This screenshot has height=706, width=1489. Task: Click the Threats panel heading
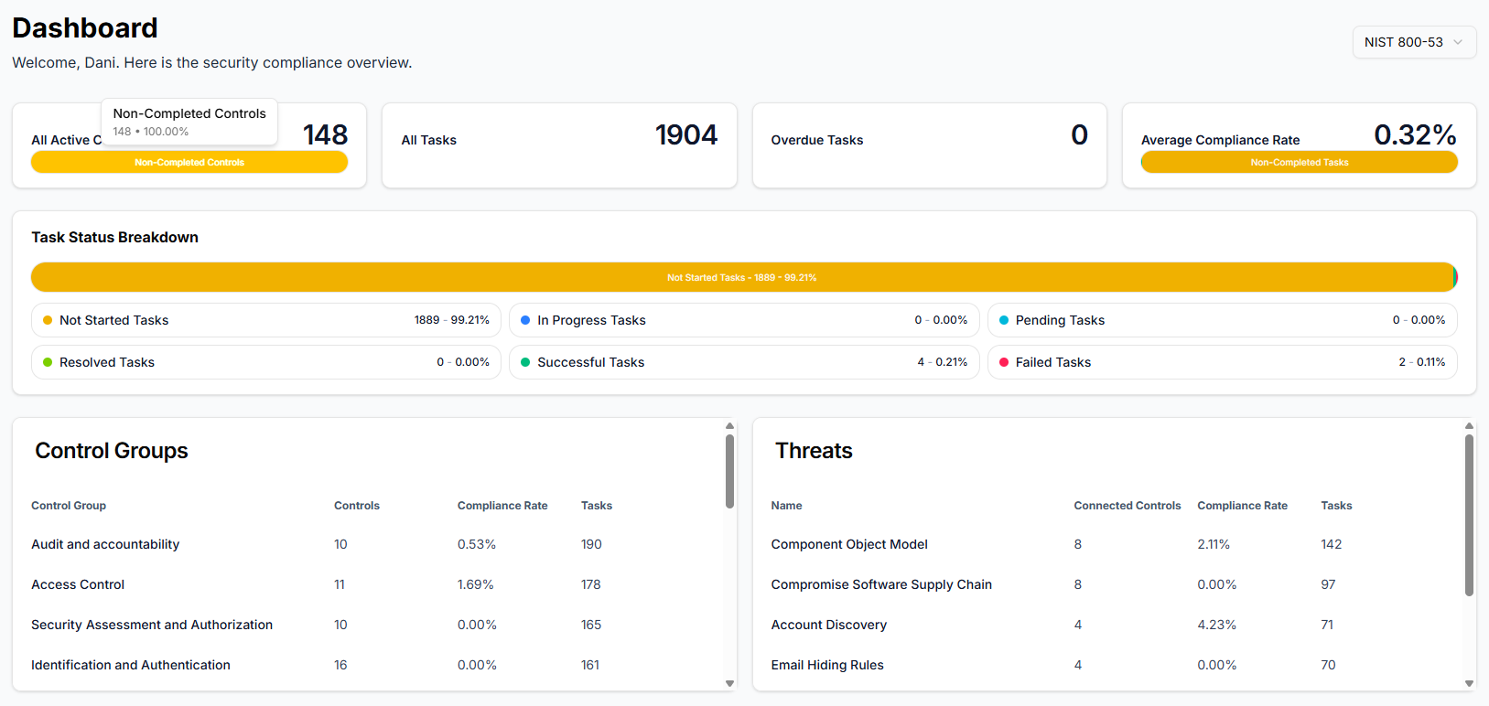[x=814, y=451]
